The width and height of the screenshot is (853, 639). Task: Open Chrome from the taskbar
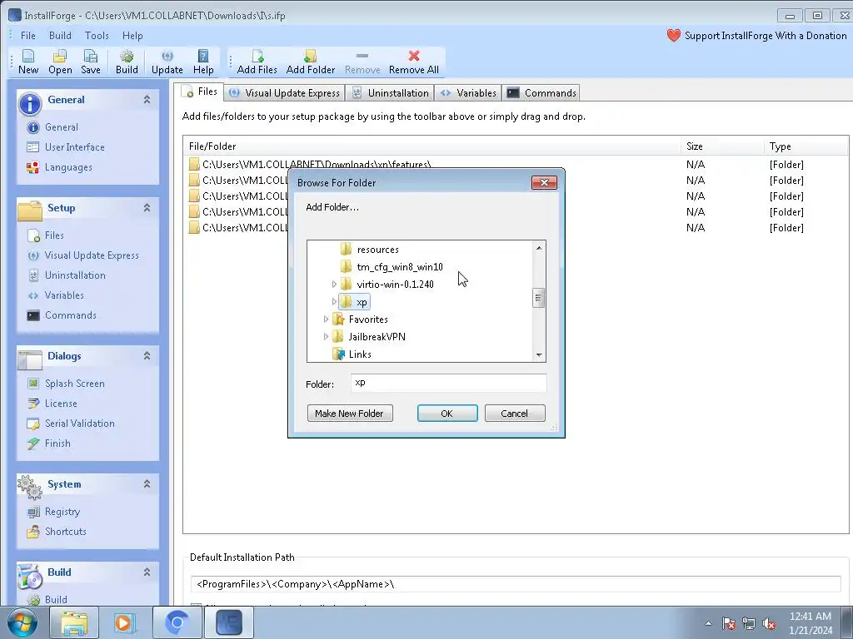click(x=177, y=622)
